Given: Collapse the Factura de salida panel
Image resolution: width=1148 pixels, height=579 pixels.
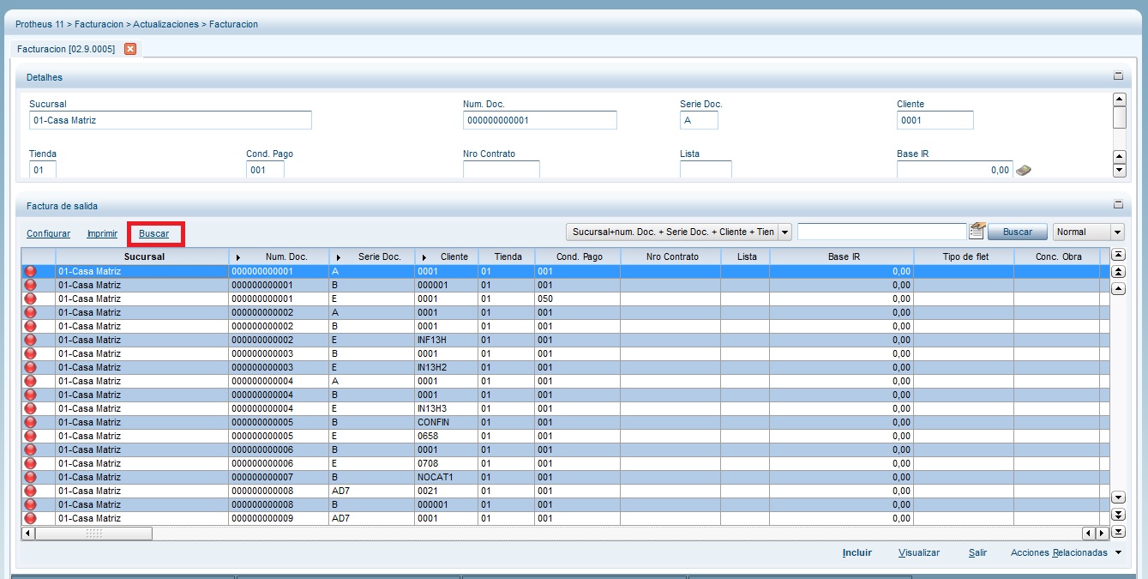Looking at the screenshot, I should (x=1117, y=205).
